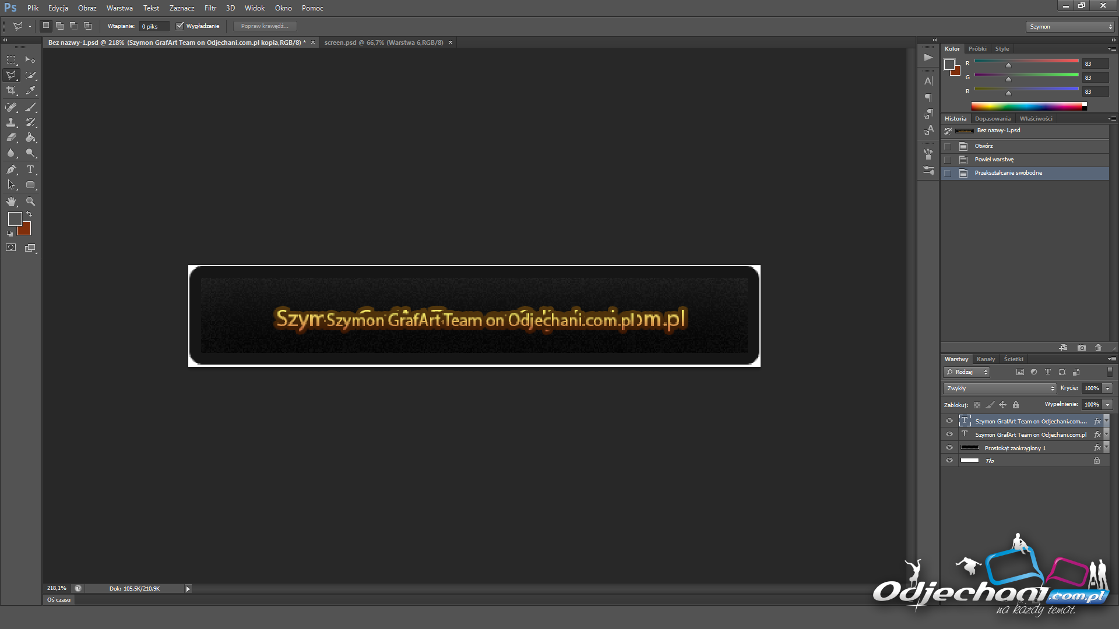
Task: Select the Horizontal Type tool
Action: click(30, 169)
